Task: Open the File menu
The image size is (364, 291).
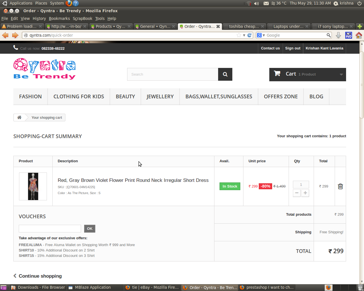Action: [x=5, y=18]
